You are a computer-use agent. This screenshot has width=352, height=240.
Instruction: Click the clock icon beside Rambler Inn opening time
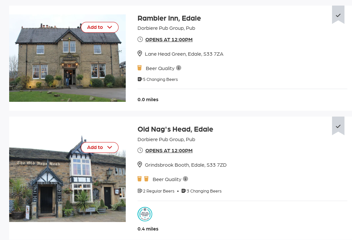140,39
